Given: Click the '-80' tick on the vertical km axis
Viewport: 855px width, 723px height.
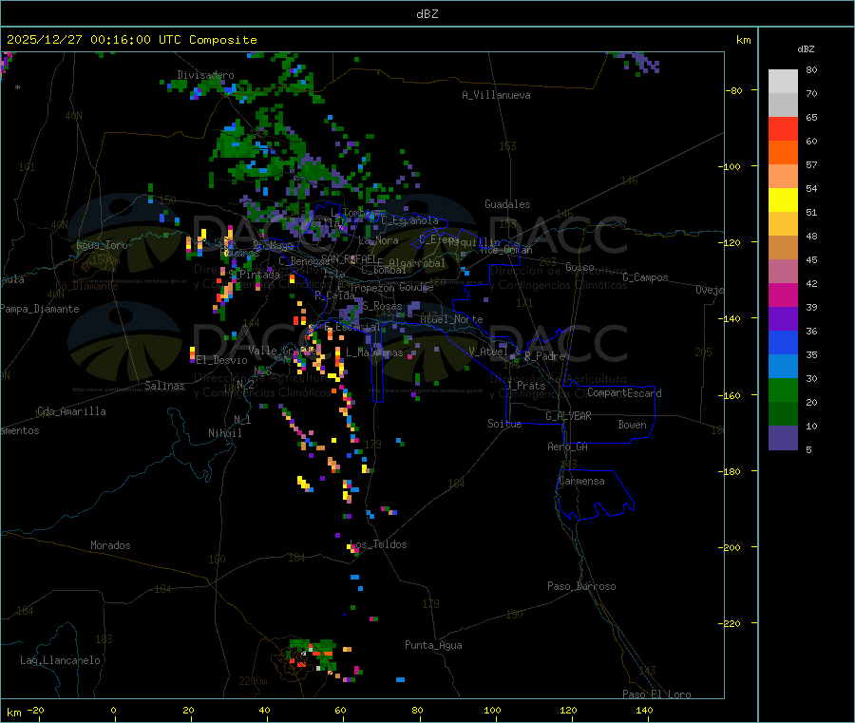Looking at the screenshot, I should [x=734, y=90].
